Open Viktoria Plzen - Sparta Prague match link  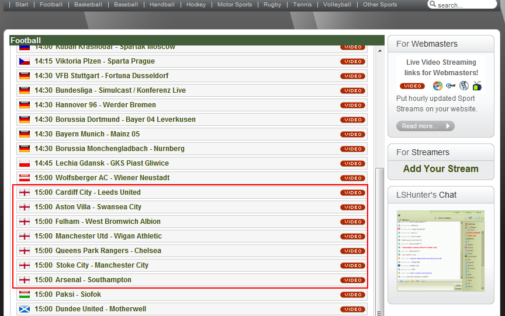click(x=105, y=61)
